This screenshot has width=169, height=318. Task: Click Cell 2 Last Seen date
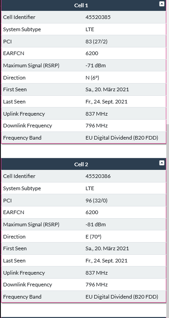click(x=106, y=261)
